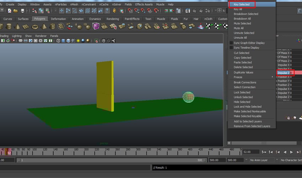Choose Key Selected from context menu

[x=242, y=5]
